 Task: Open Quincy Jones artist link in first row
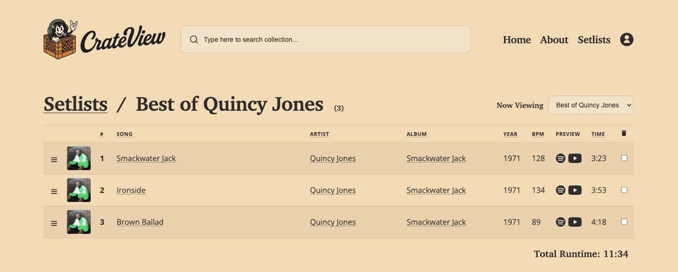point(333,158)
